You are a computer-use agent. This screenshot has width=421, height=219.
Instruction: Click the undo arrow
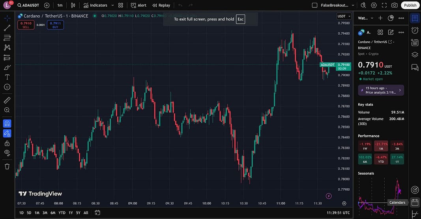(180, 6)
